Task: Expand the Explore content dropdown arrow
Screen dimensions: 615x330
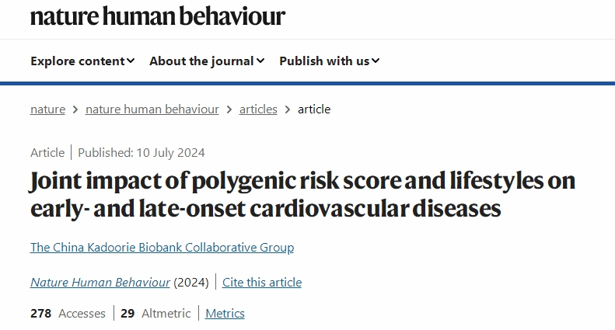Action: 131,61
